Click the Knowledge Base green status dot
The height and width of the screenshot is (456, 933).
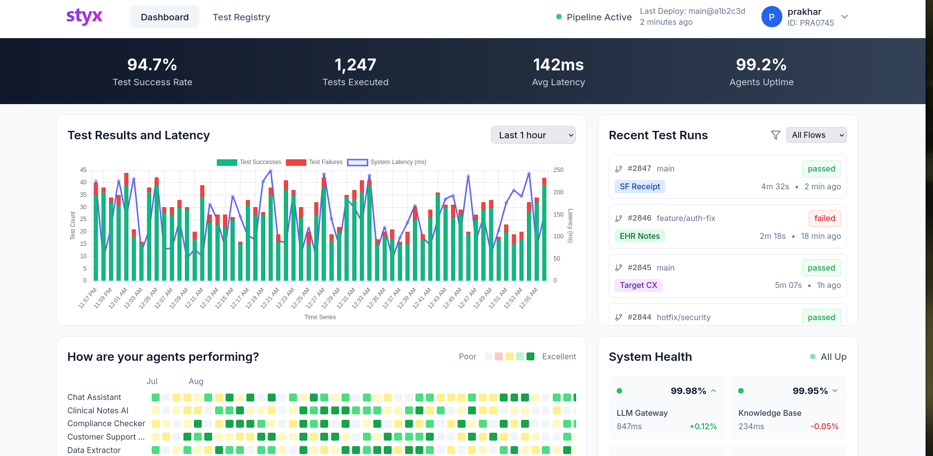click(x=741, y=391)
